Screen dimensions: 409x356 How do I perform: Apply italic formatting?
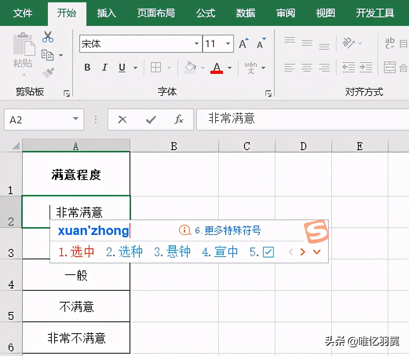[104, 67]
